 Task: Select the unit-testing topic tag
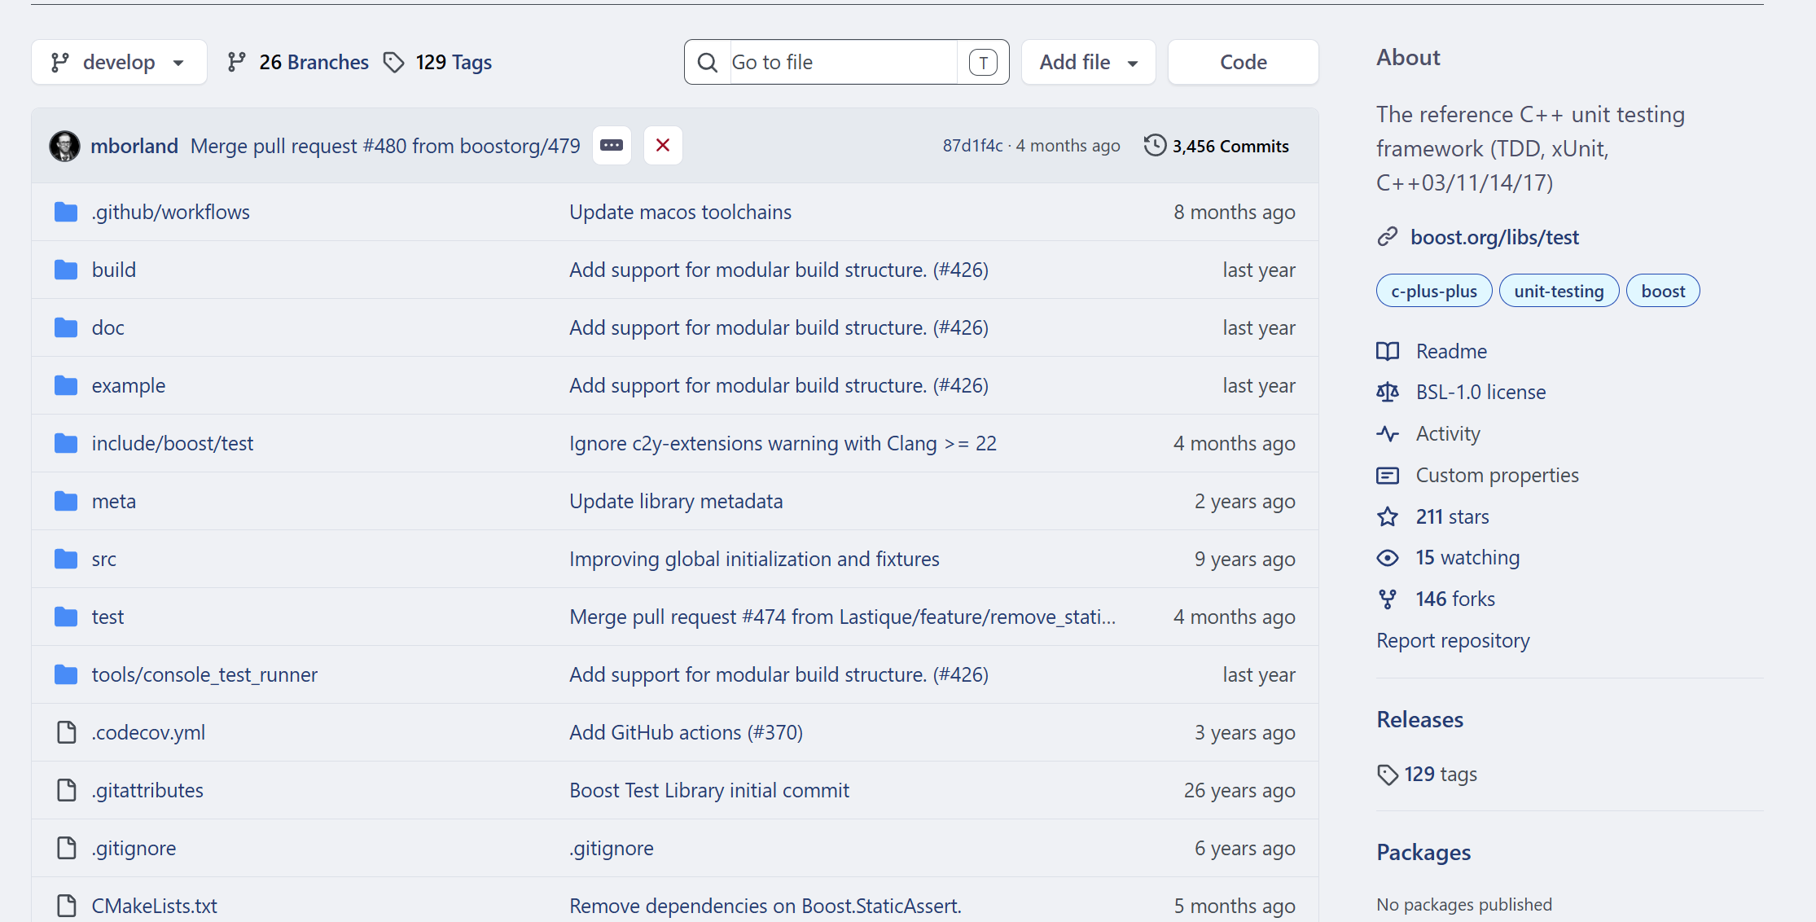click(1559, 291)
